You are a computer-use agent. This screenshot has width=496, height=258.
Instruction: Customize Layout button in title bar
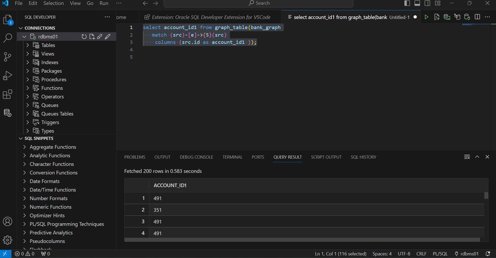coord(437,3)
